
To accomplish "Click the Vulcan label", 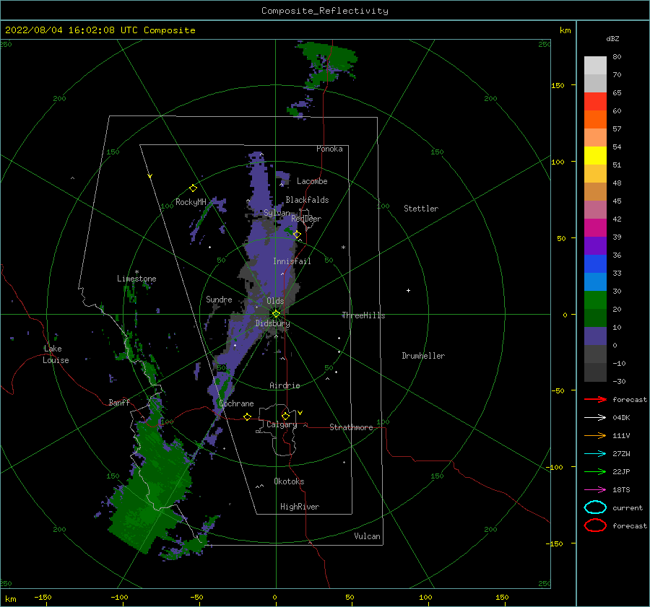I will tap(368, 536).
